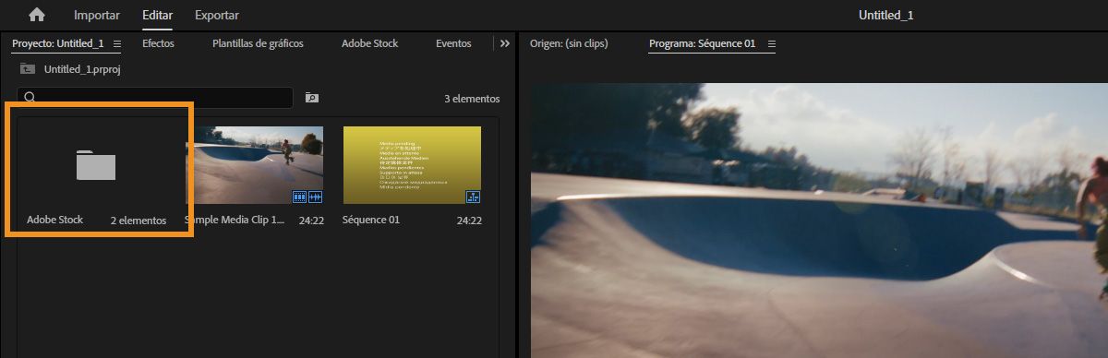
Task: Click the Adobe Stock bin name label
Action: coord(55,220)
